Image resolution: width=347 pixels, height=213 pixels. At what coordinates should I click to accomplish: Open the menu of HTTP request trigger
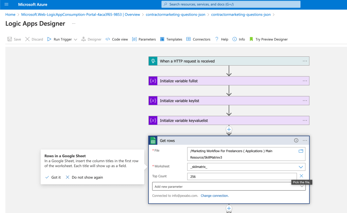coord(305,61)
